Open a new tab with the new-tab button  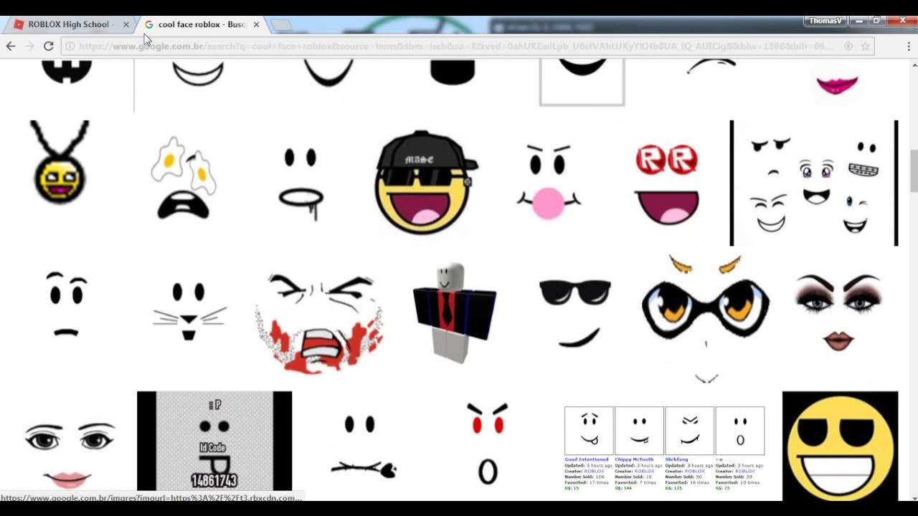point(281,25)
